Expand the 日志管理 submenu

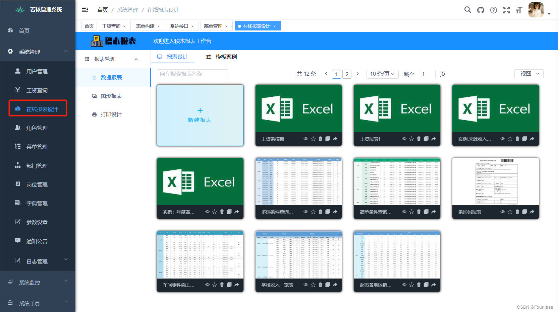(38, 261)
